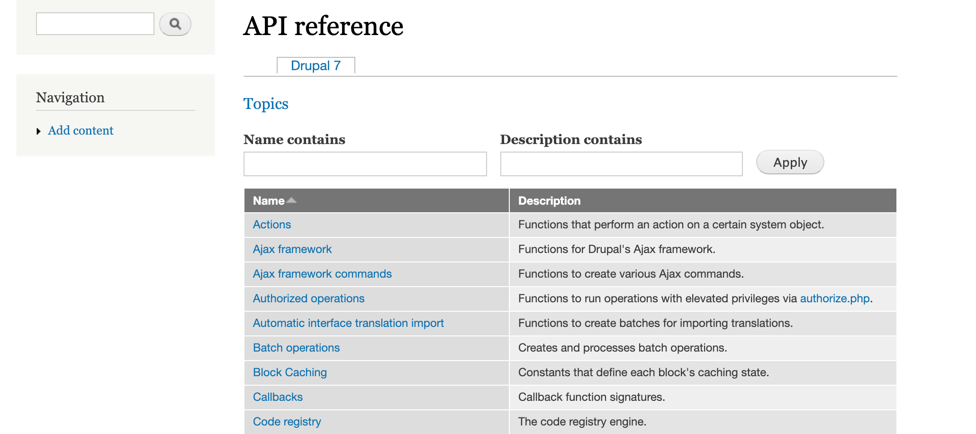Click into the Description contains field
This screenshot has width=976, height=434.
[621, 164]
